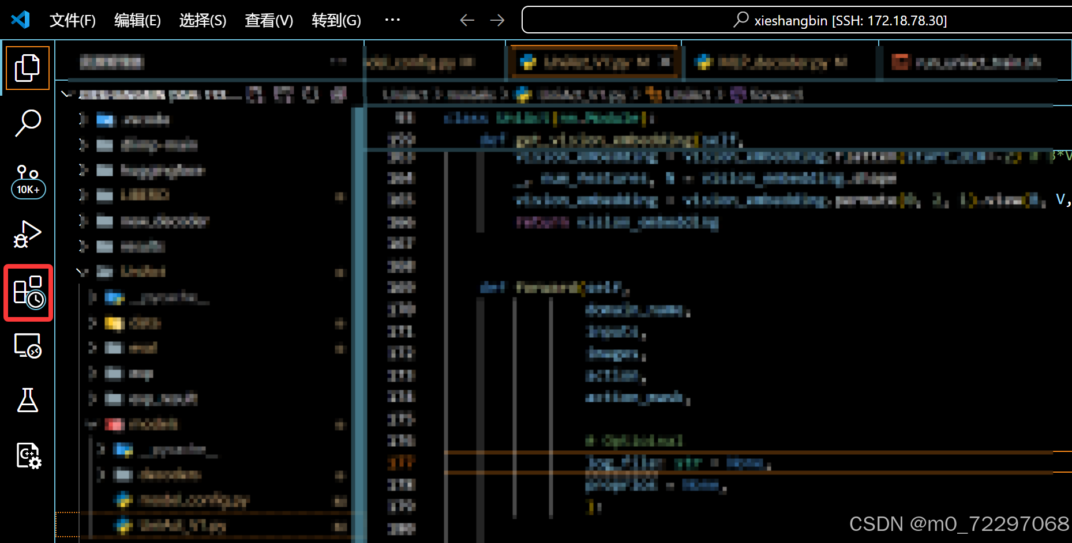
Task: Open the 文件(F) menu
Action: tap(73, 21)
